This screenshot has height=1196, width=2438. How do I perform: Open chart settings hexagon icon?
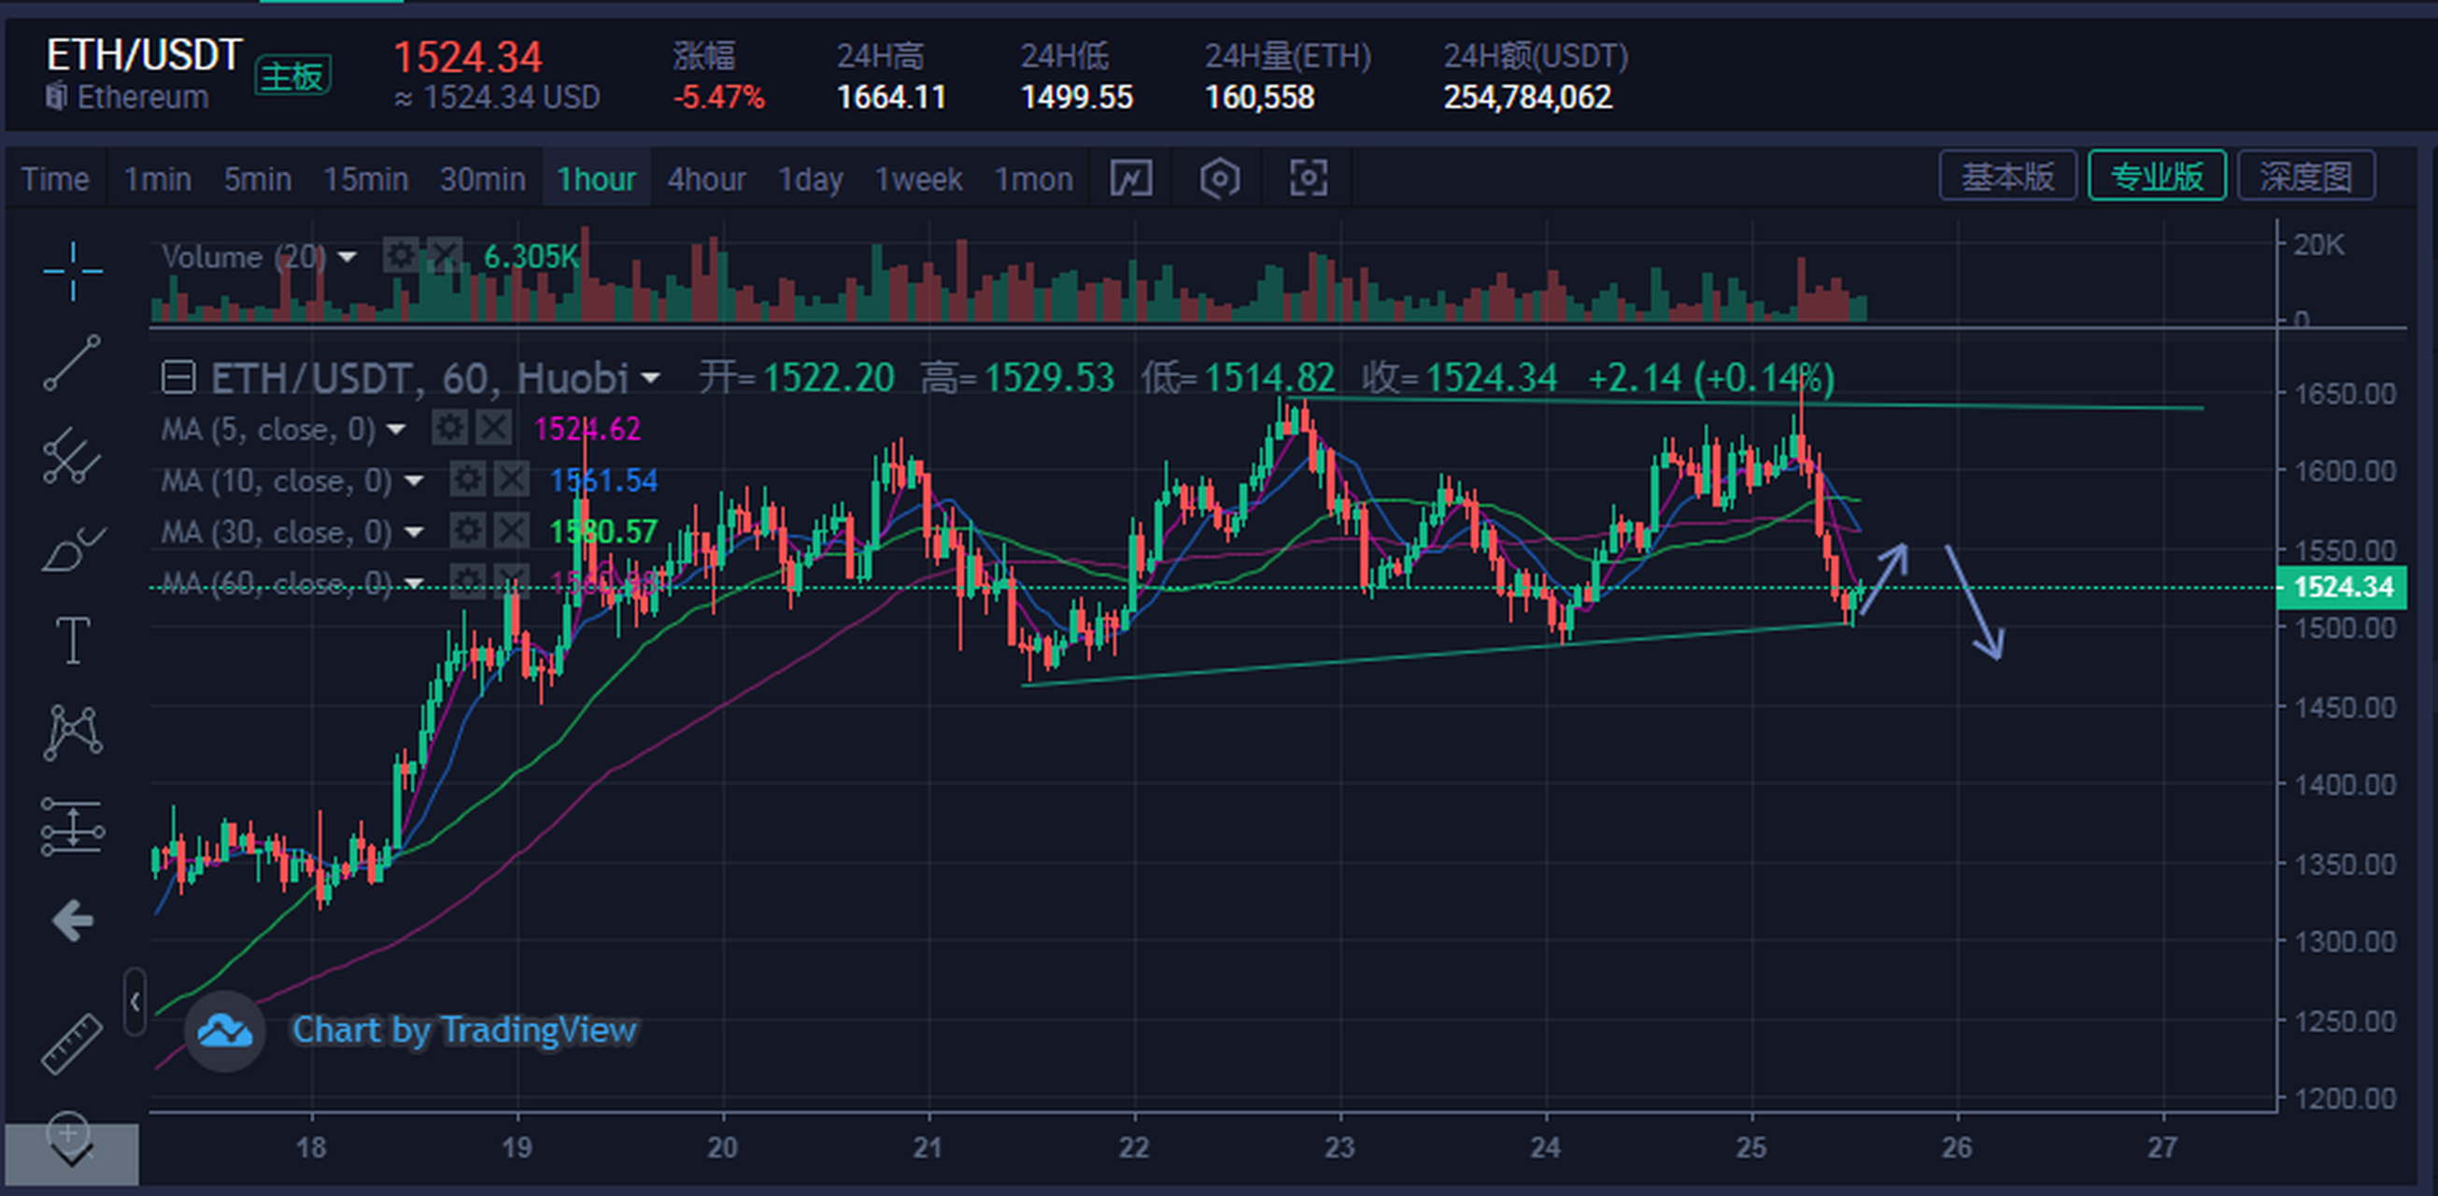point(1220,178)
